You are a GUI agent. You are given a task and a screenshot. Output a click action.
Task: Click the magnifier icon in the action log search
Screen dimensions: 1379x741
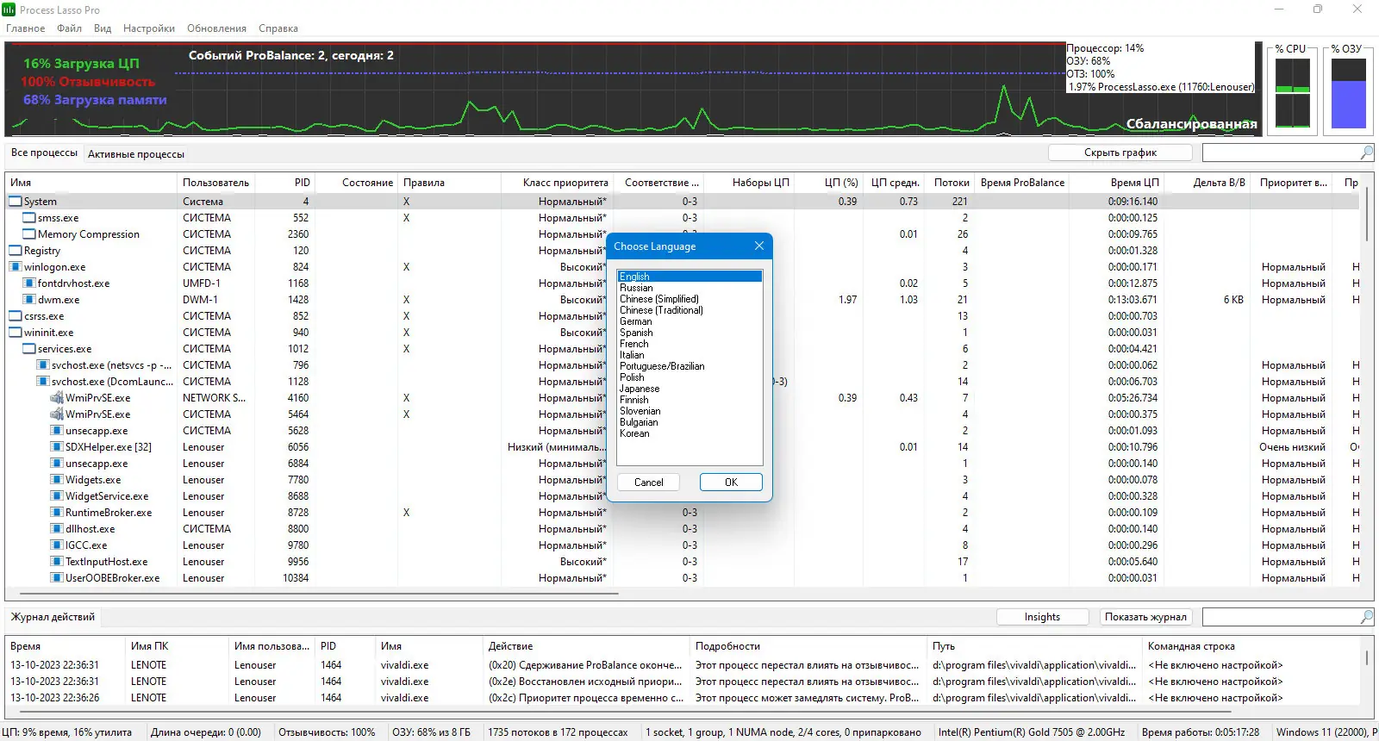pos(1367,617)
